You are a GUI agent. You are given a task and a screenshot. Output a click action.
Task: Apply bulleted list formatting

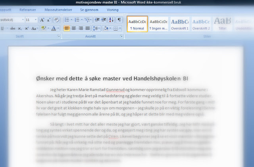(67, 20)
